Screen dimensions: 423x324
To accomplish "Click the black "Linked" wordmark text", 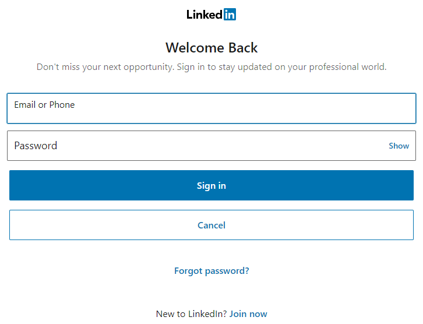I will click(204, 15).
